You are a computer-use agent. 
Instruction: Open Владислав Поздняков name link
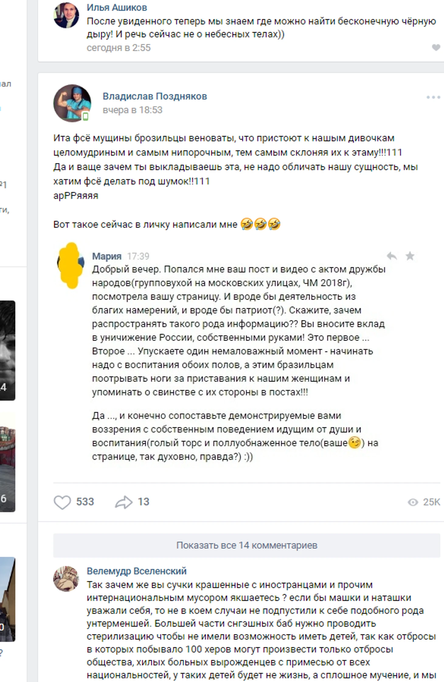[155, 96]
